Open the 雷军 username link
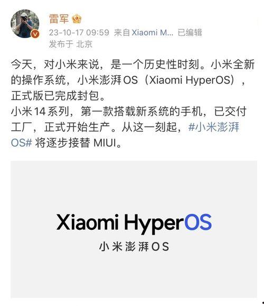264x306 pixels. pyautogui.click(x=59, y=19)
